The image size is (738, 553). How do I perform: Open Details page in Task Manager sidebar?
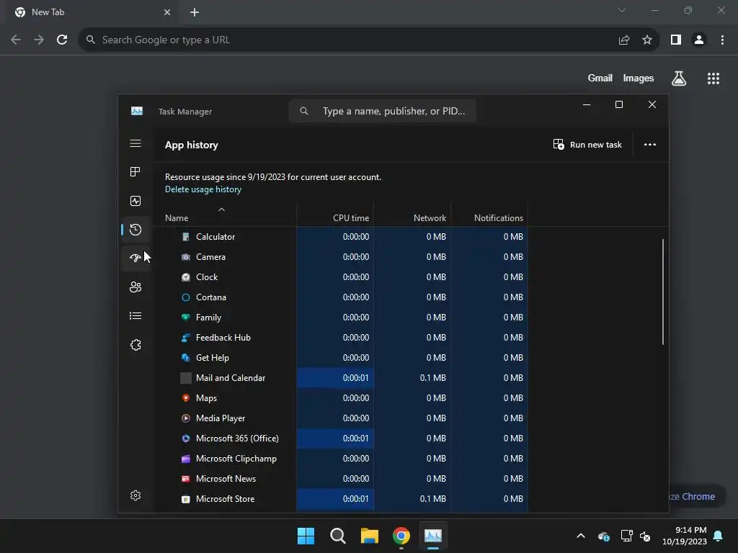pyautogui.click(x=135, y=316)
